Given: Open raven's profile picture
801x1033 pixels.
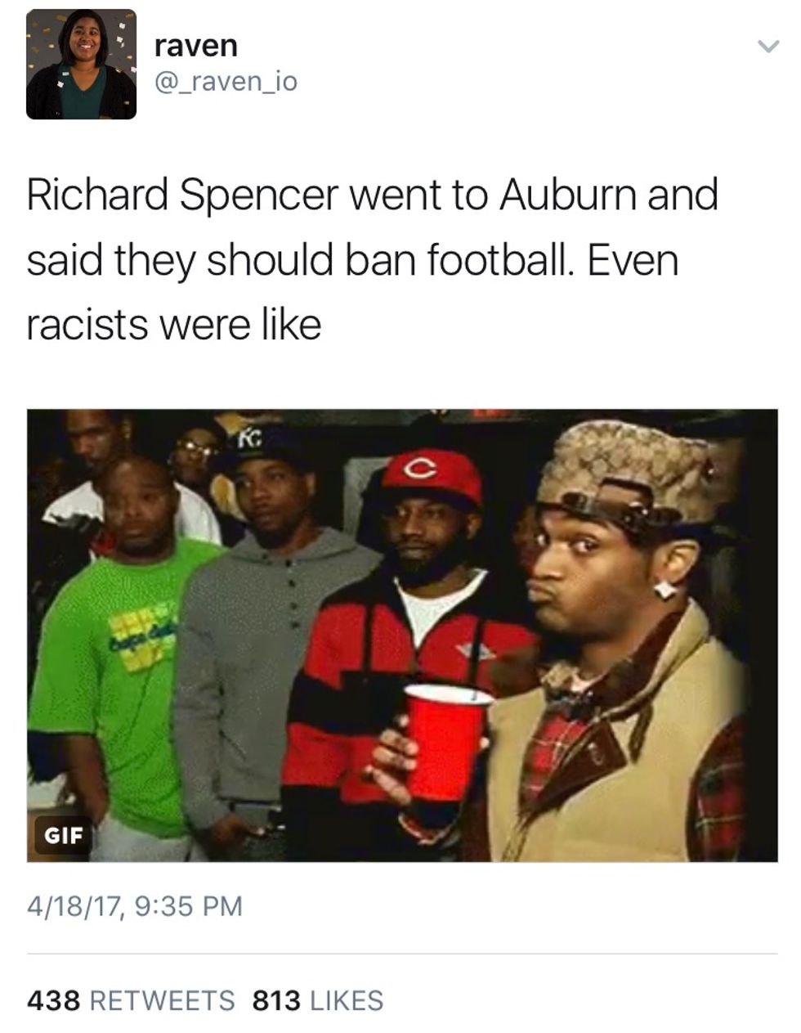Looking at the screenshot, I should coord(81,65).
